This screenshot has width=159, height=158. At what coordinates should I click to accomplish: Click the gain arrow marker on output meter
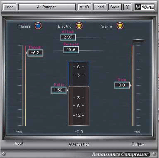click(x=130, y=85)
